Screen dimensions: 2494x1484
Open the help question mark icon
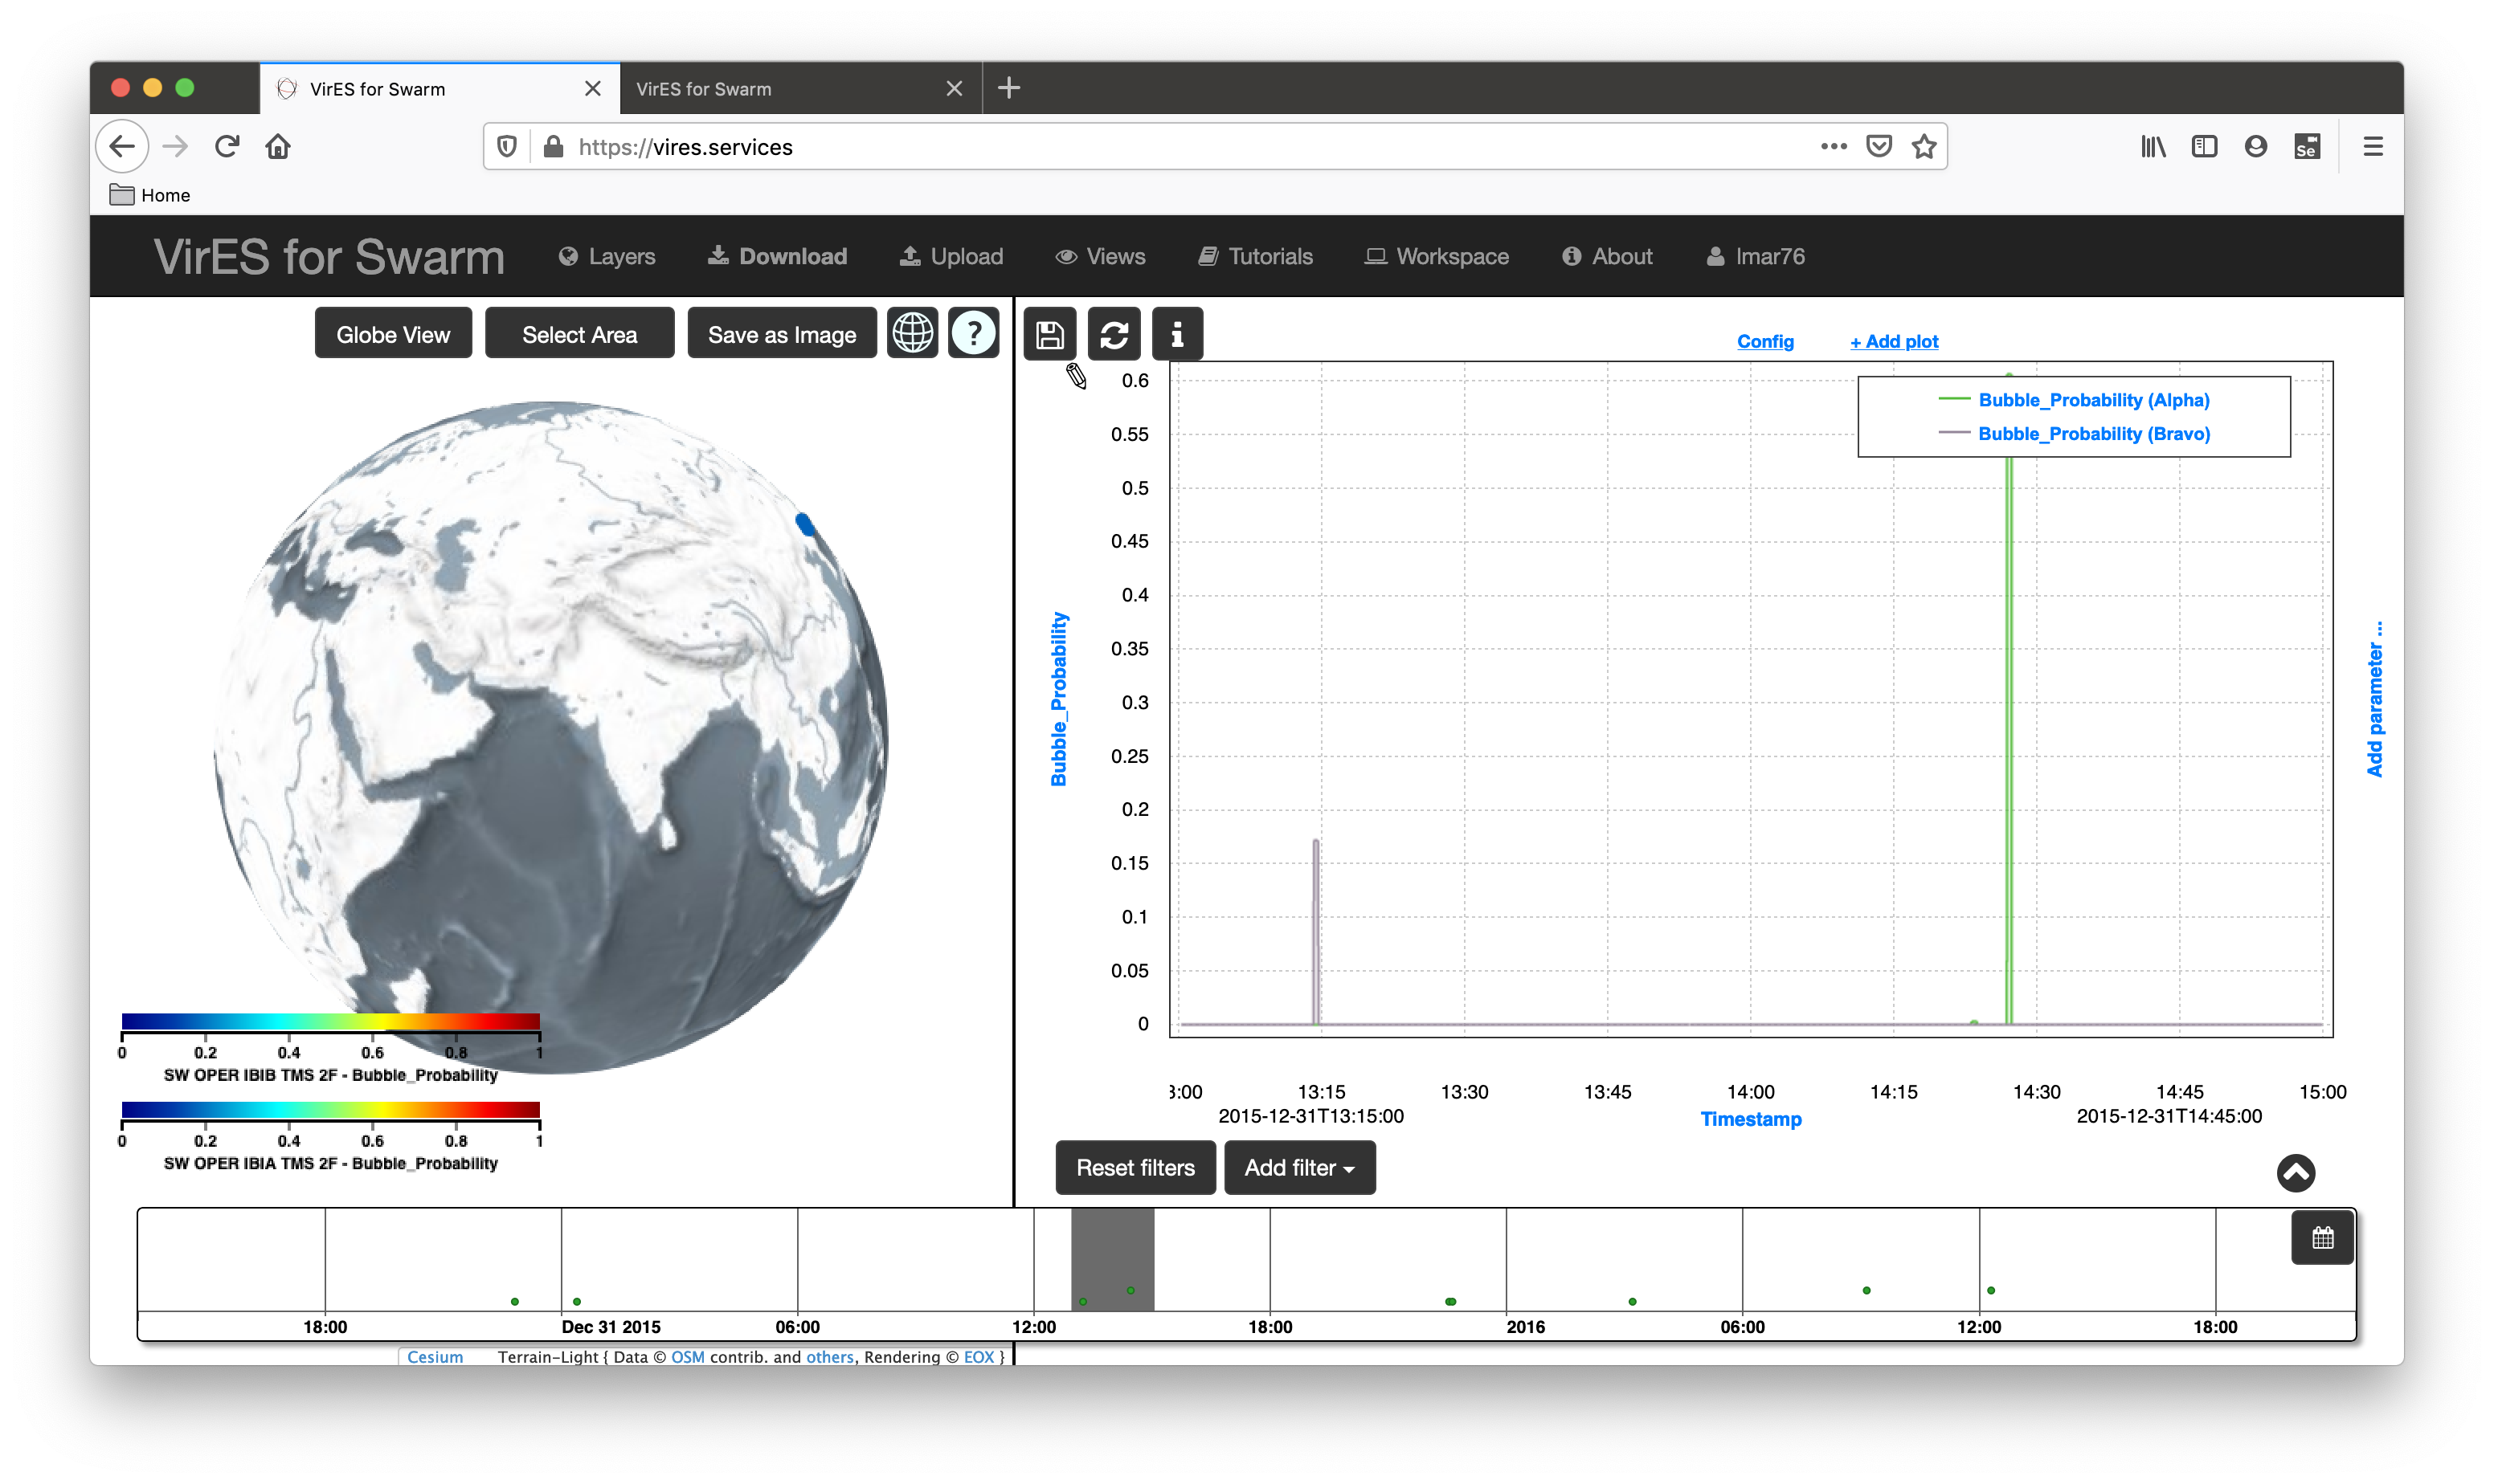point(972,332)
